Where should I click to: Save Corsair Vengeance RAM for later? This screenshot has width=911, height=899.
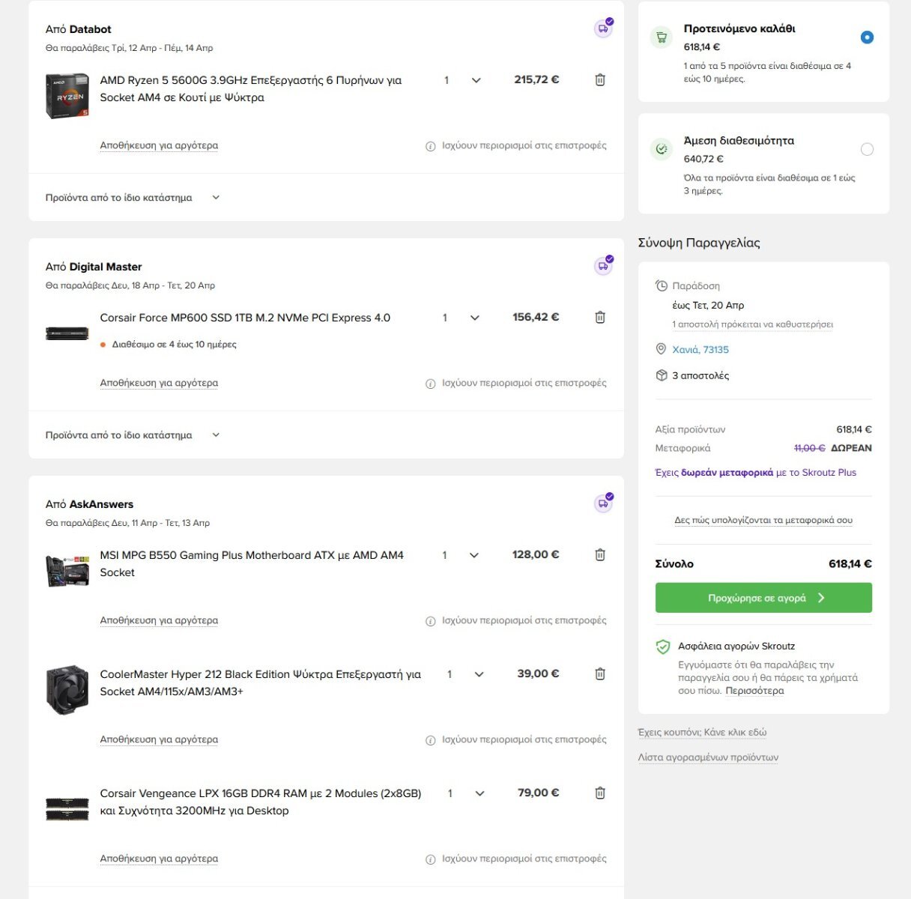(159, 859)
